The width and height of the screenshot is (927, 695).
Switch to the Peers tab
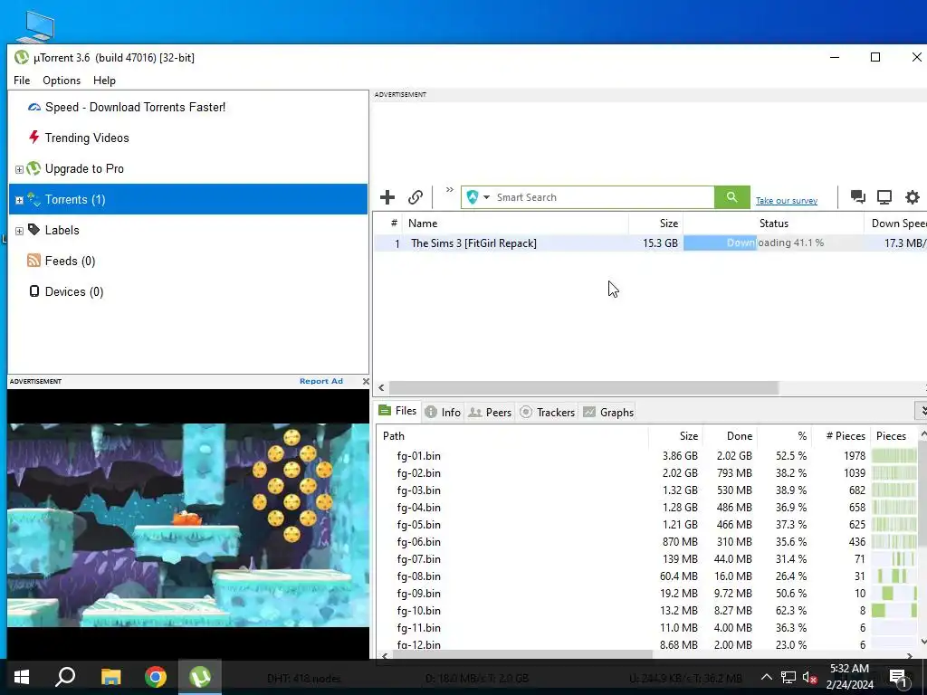point(490,412)
